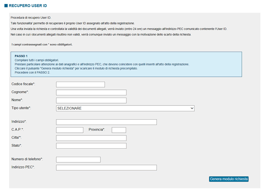Click the PASSO 1 instruction box title

tap(21, 56)
